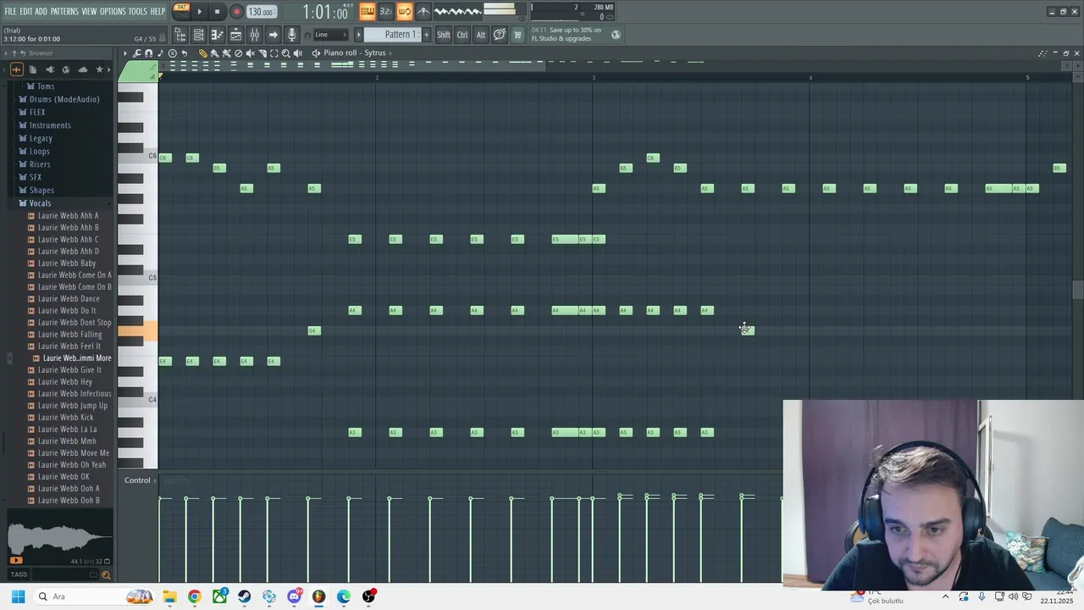The image size is (1084, 610).
Task: Expand the Risers folder
Action: coord(40,164)
